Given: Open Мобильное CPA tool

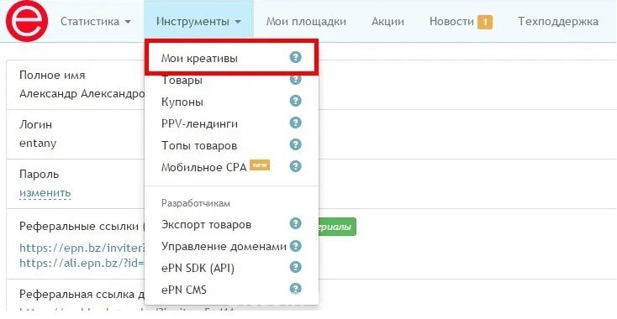Looking at the screenshot, I should (203, 167).
